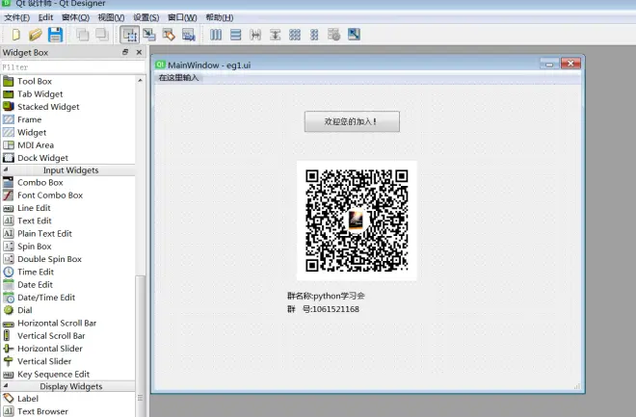Click the Send to Back toolbar icon
The height and width of the screenshot is (417, 636).
click(82, 35)
